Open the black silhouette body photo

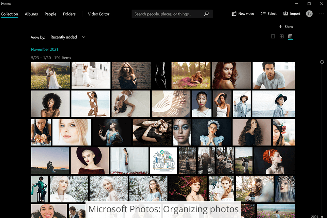click(x=161, y=75)
